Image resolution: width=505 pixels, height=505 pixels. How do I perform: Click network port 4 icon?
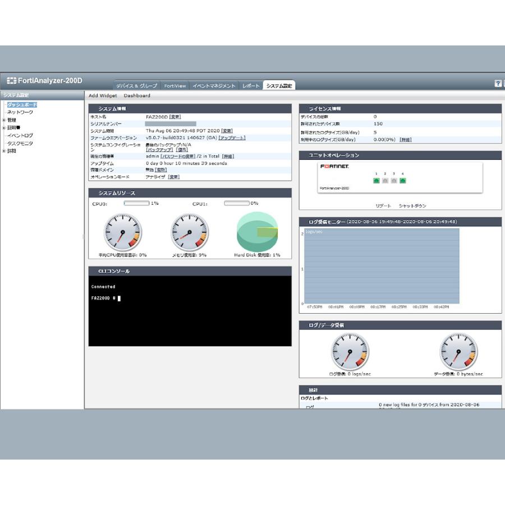[x=402, y=181]
